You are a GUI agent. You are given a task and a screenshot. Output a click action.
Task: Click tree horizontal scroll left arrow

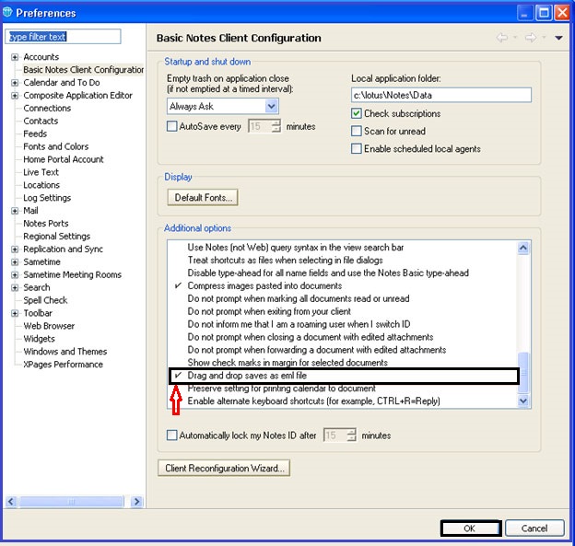click(11, 501)
